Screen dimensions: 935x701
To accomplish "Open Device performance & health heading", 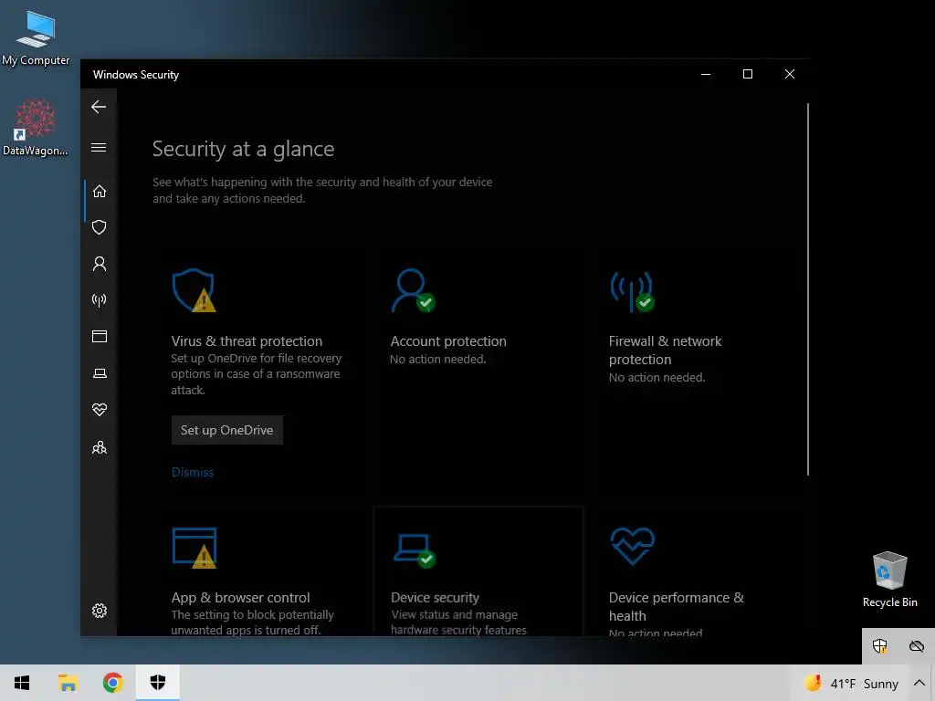I will [677, 606].
